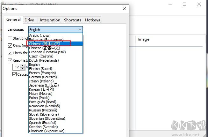The height and width of the screenshot is (137, 208).
Task: Choose Chinese (正體中文) Traditional option
Action: tap(55, 48)
